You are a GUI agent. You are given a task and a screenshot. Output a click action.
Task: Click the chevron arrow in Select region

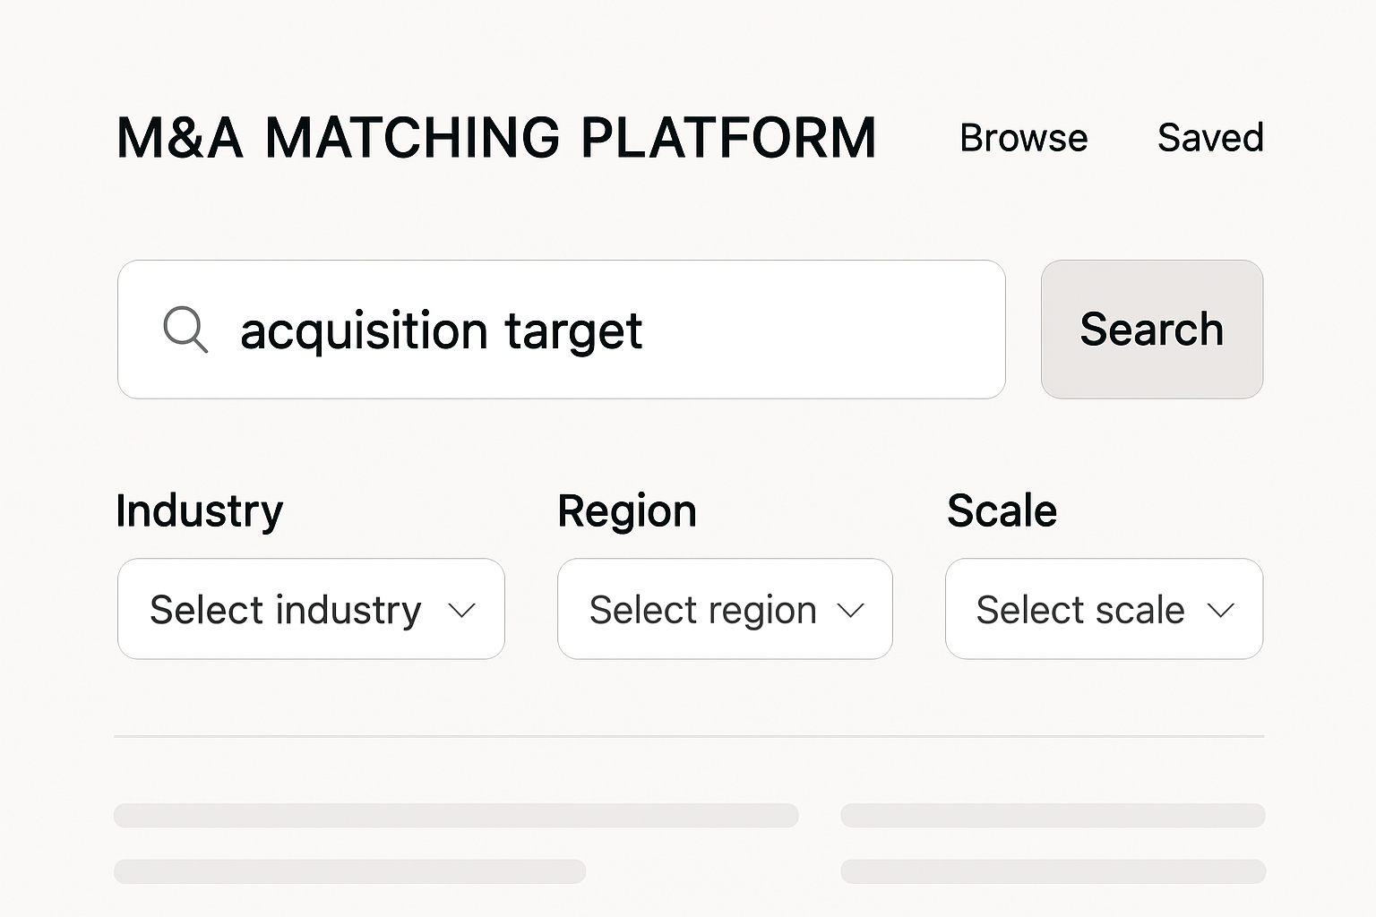pyautogui.click(x=850, y=611)
